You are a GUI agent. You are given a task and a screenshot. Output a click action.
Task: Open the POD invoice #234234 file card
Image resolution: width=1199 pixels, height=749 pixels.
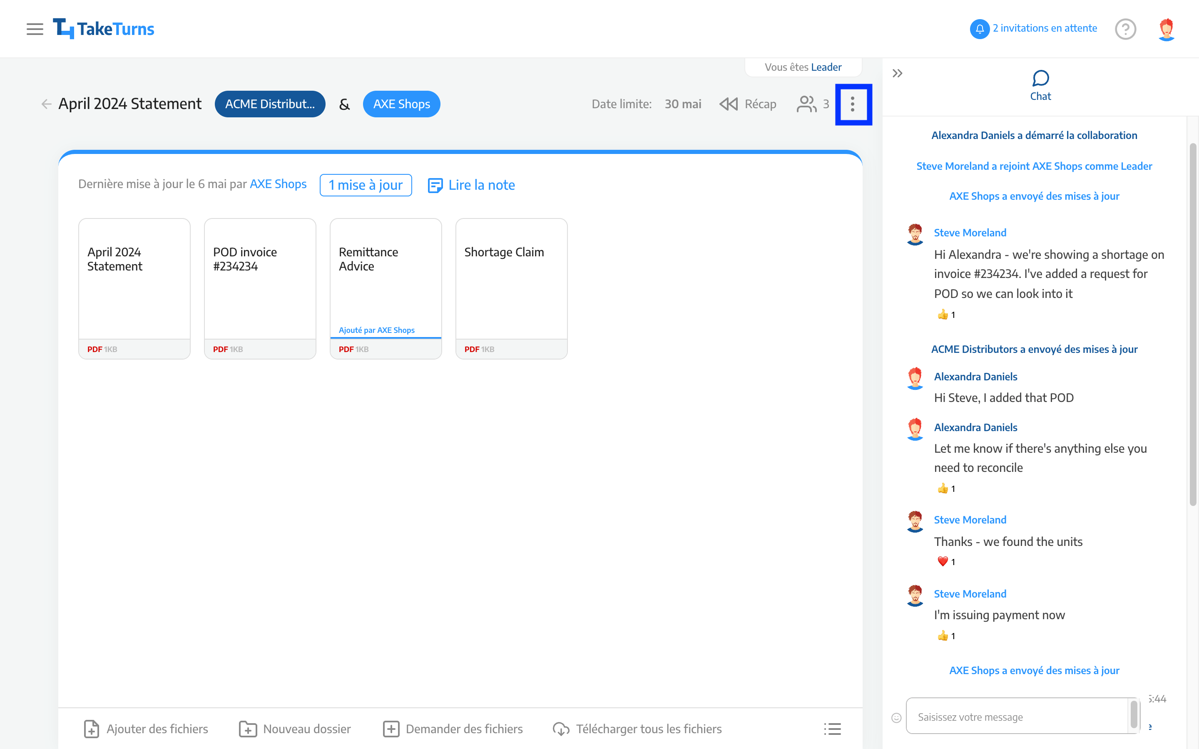[x=260, y=289]
